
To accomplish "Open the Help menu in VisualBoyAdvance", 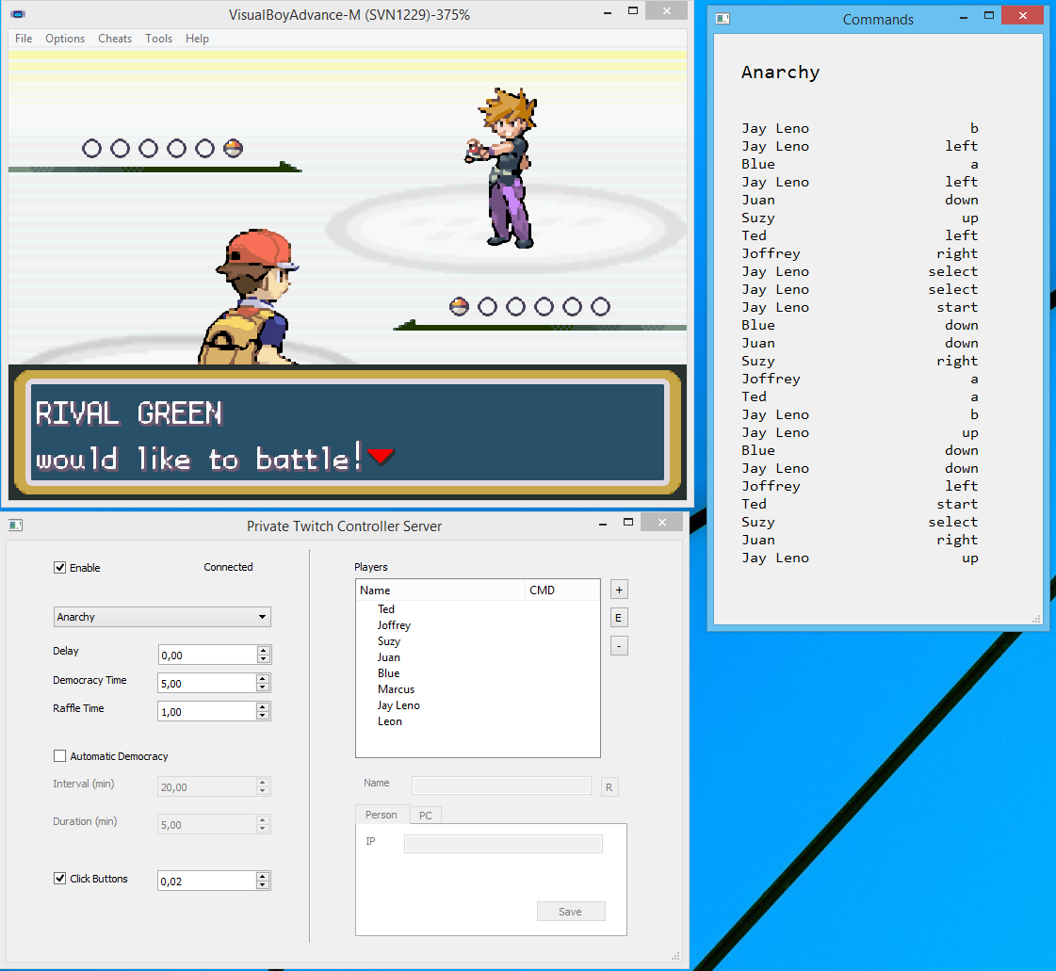I will [x=197, y=39].
